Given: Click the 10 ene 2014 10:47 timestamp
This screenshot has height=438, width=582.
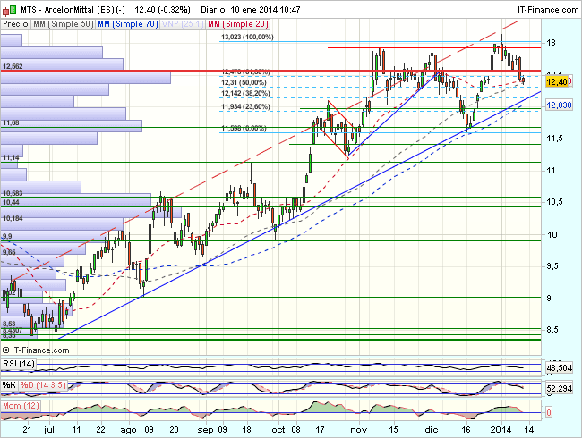Looking at the screenshot, I should click(265, 10).
